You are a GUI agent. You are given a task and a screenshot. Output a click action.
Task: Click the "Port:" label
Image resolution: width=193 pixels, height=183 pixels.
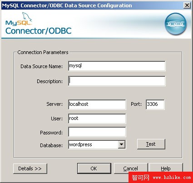point(136,104)
